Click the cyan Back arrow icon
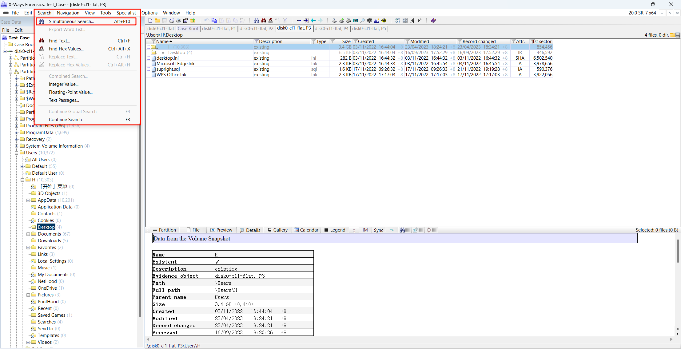 coord(313,21)
